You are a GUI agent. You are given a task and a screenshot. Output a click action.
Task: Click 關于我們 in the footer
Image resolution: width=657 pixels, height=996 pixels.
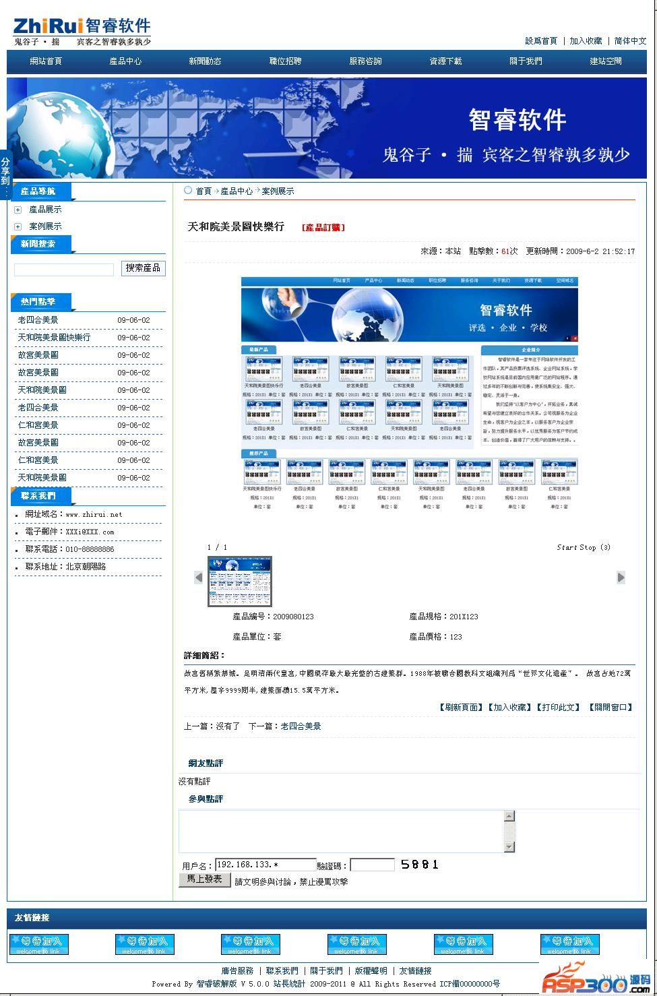coord(326,971)
